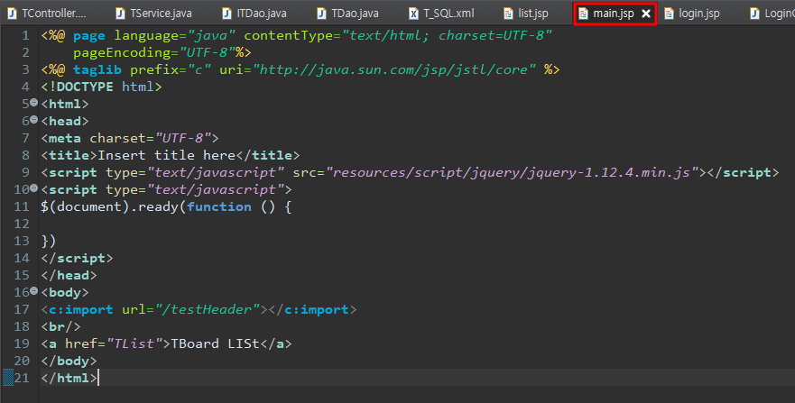Click the XML file icon on T_SQL.xml tab

pyautogui.click(x=413, y=14)
